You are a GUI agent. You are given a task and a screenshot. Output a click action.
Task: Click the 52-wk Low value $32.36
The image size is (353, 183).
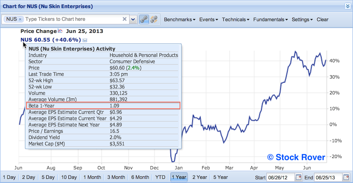(x=117, y=87)
